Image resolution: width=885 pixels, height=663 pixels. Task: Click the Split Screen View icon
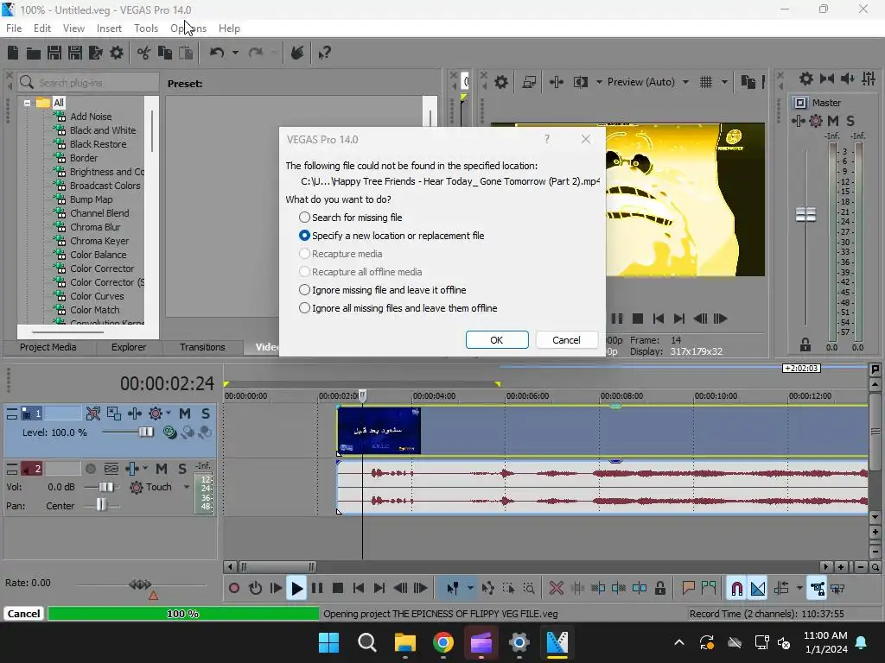580,82
